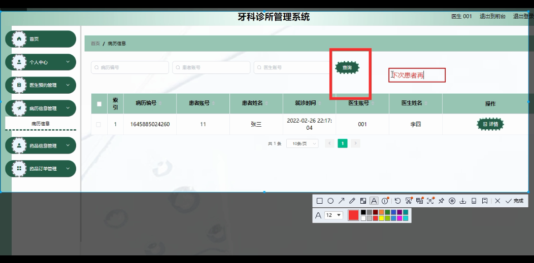534x263 pixels.
Task: Start screen recording with record icon
Action: click(x=452, y=201)
